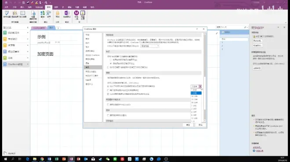
Task: Switch to the 插入 ribbon tab
Action: point(22,7)
